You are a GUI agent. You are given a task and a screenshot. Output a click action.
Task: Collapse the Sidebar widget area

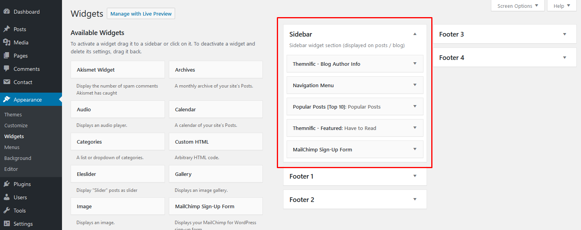pyautogui.click(x=415, y=34)
